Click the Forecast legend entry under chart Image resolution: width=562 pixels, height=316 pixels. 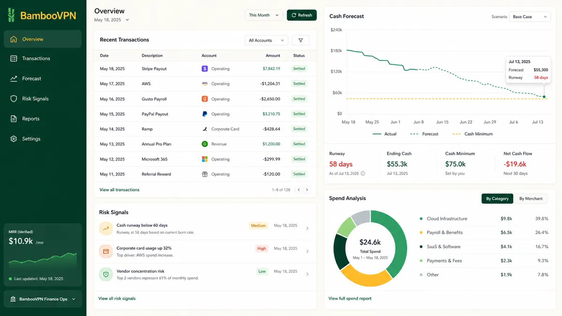coord(424,134)
